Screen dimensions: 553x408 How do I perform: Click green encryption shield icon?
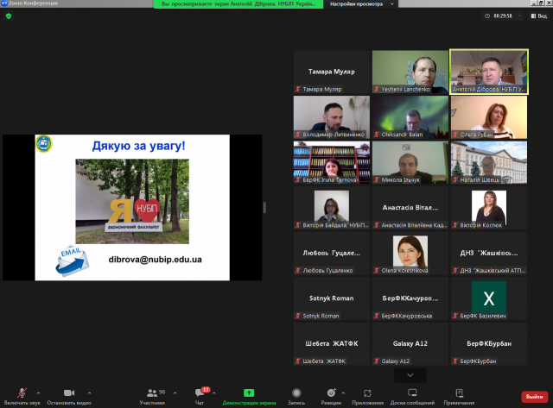8,16
